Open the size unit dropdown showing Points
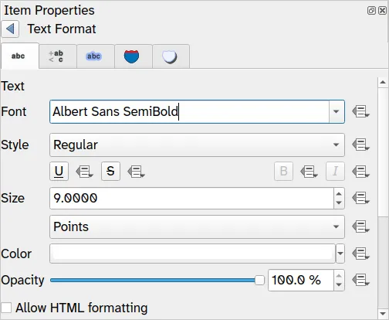 point(197,226)
